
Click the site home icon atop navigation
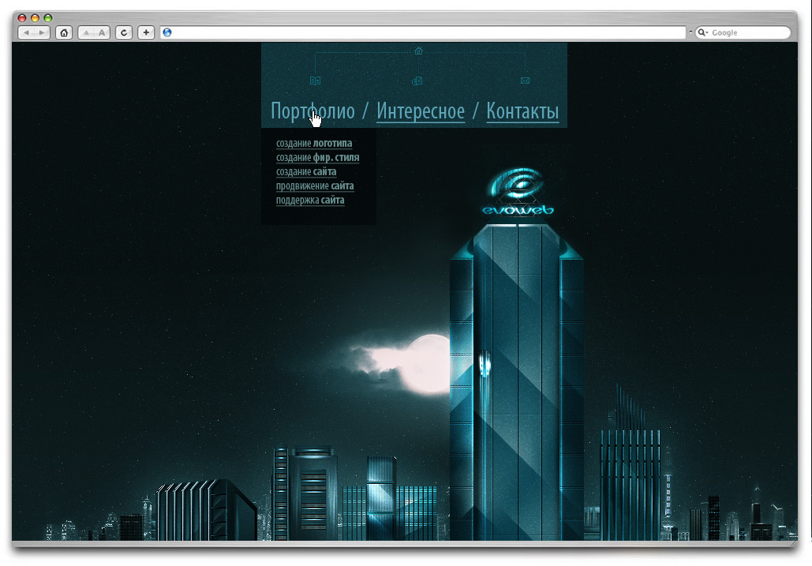pos(418,51)
